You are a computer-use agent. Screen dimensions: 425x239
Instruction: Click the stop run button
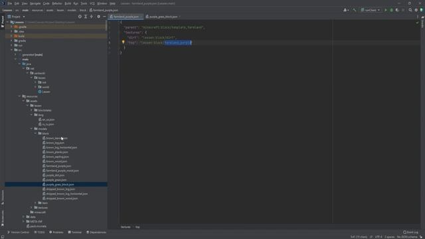403,10
